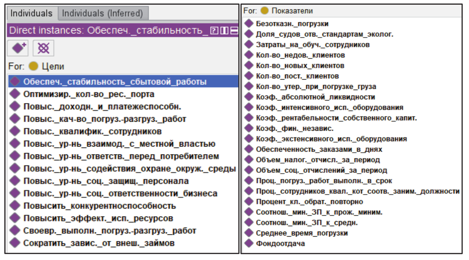
Task: Collapse the panel using header minimize icon
Action: pyautogui.click(x=234, y=31)
